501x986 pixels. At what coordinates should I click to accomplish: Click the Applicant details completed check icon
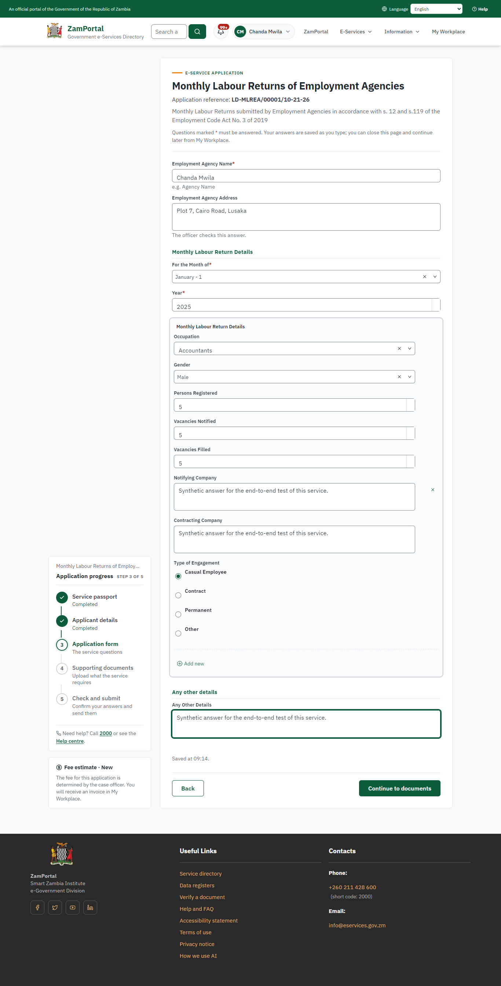[62, 621]
